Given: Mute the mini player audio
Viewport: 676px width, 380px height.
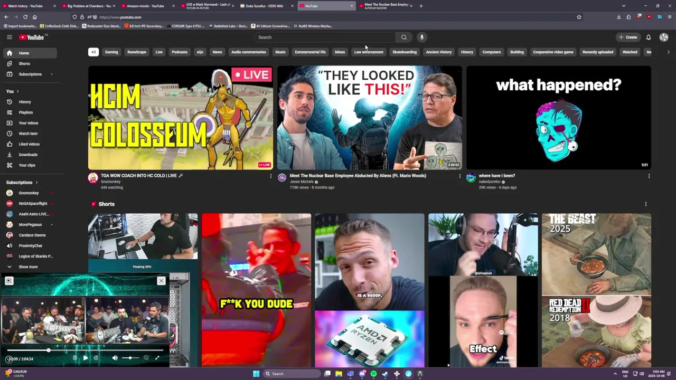Looking at the screenshot, I should (115, 358).
